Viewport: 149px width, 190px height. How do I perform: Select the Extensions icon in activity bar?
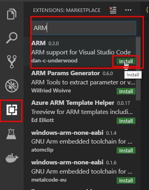coord(12,110)
